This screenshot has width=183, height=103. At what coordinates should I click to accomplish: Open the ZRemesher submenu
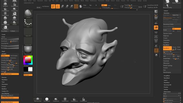click(166, 63)
